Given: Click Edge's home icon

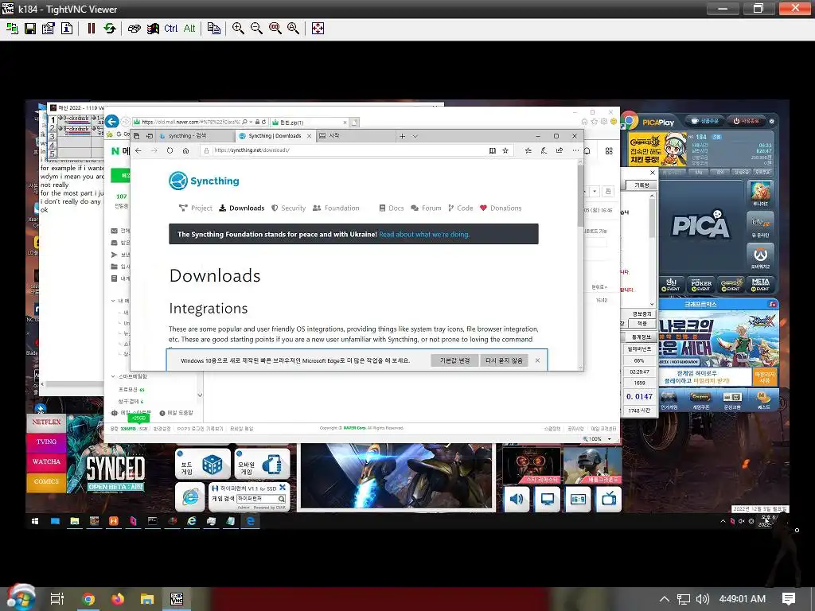Looking at the screenshot, I should pos(185,150).
